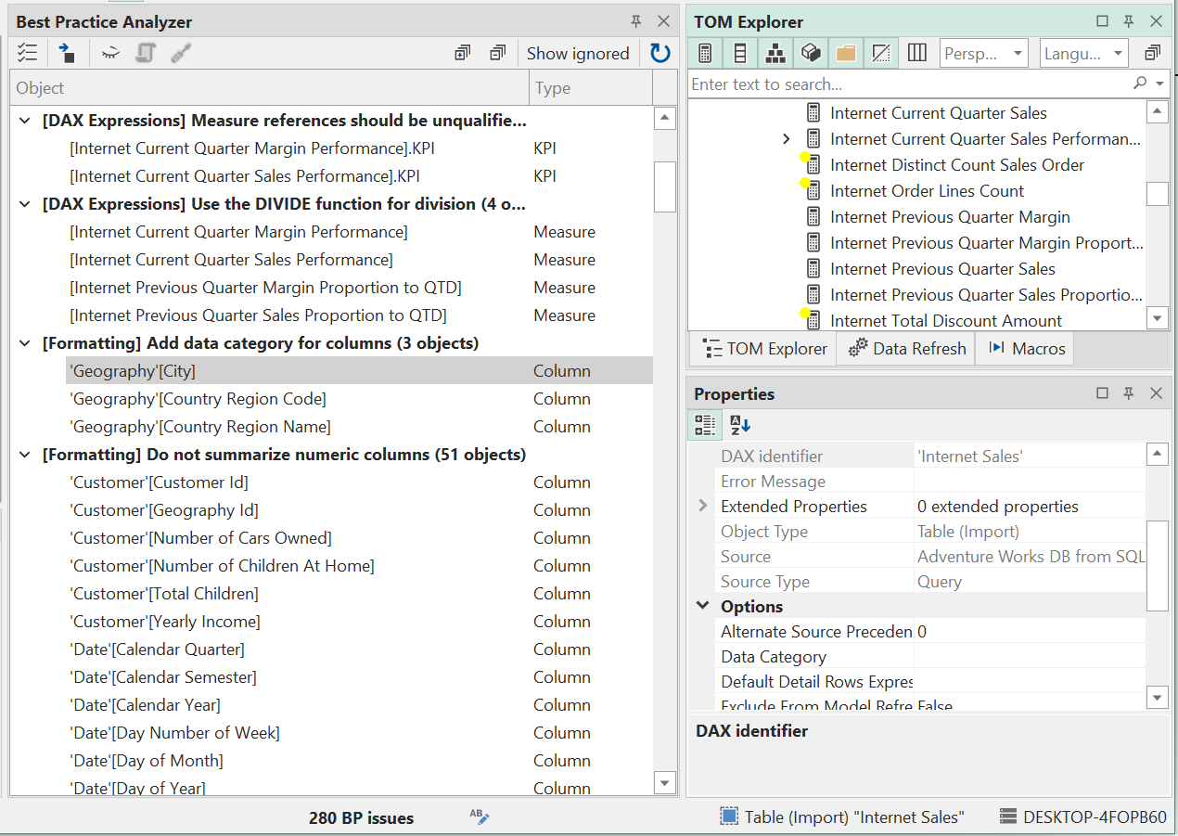Viewport: 1178px width, 836px height.
Task: Click the Show ignored button
Action: tap(578, 53)
